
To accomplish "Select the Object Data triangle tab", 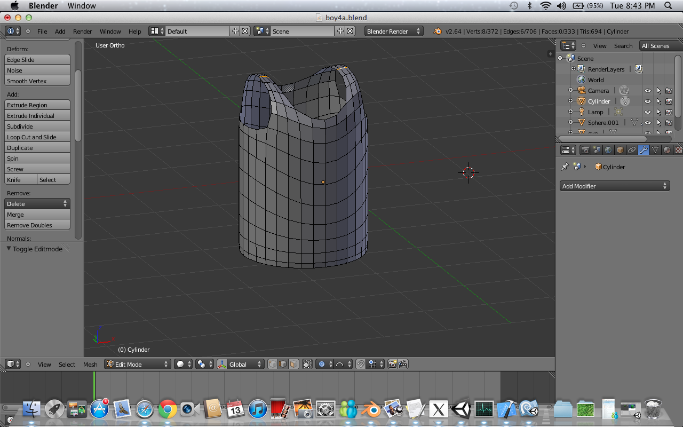I will point(655,151).
